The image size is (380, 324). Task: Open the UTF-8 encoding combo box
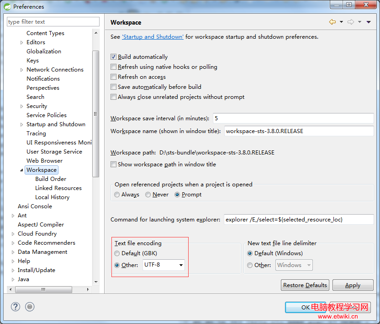click(164, 265)
